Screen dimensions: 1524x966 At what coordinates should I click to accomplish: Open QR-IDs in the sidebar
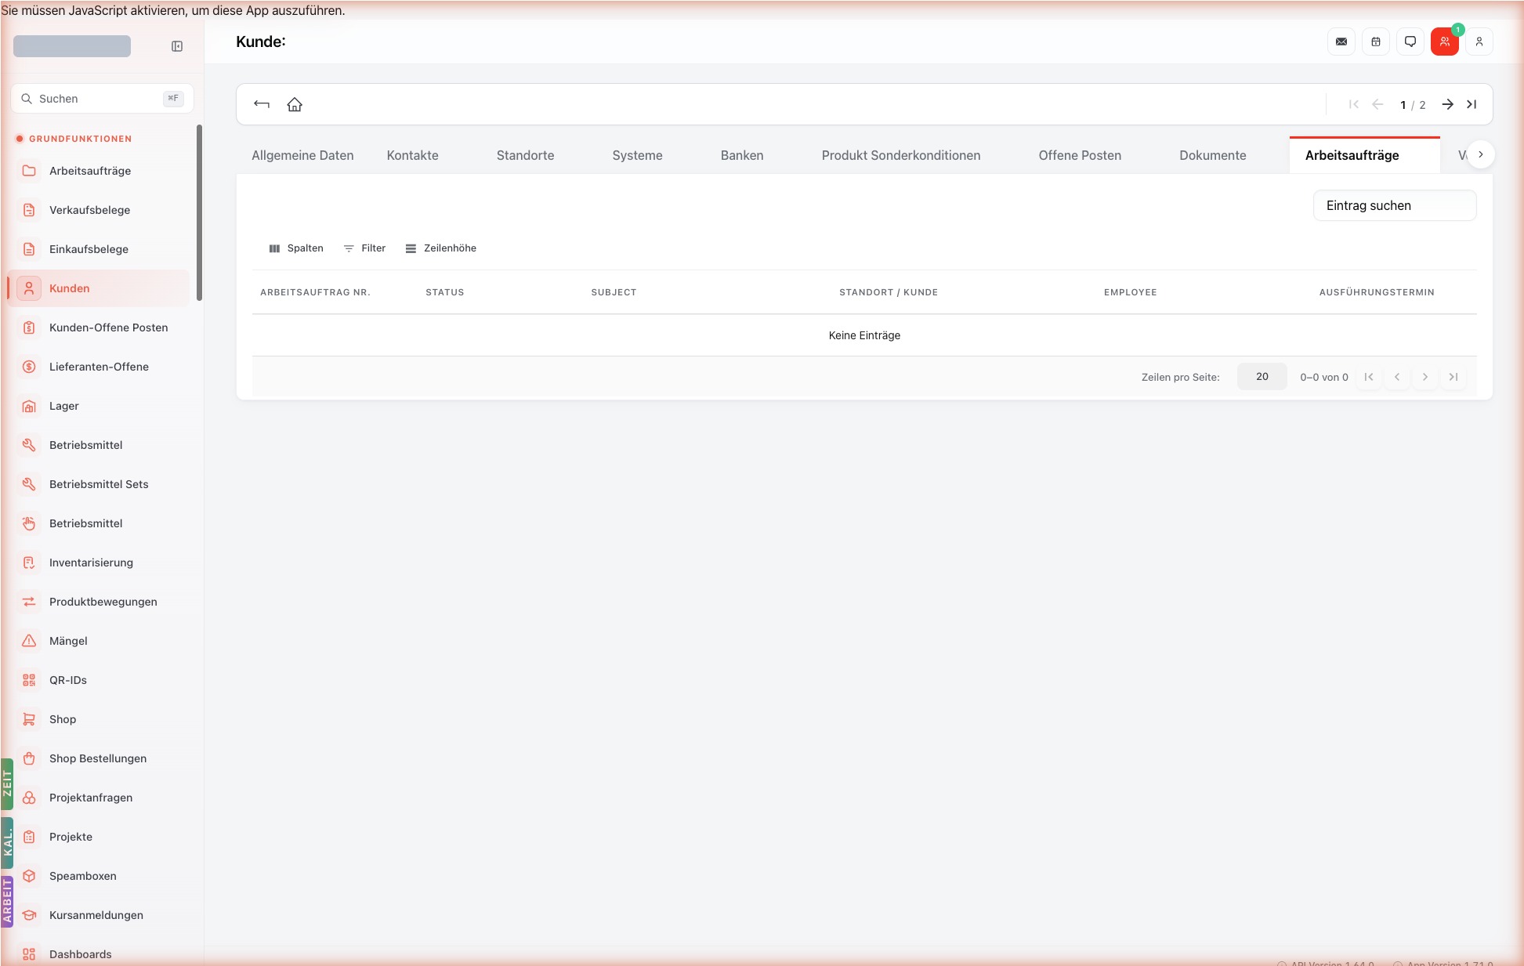(99, 680)
